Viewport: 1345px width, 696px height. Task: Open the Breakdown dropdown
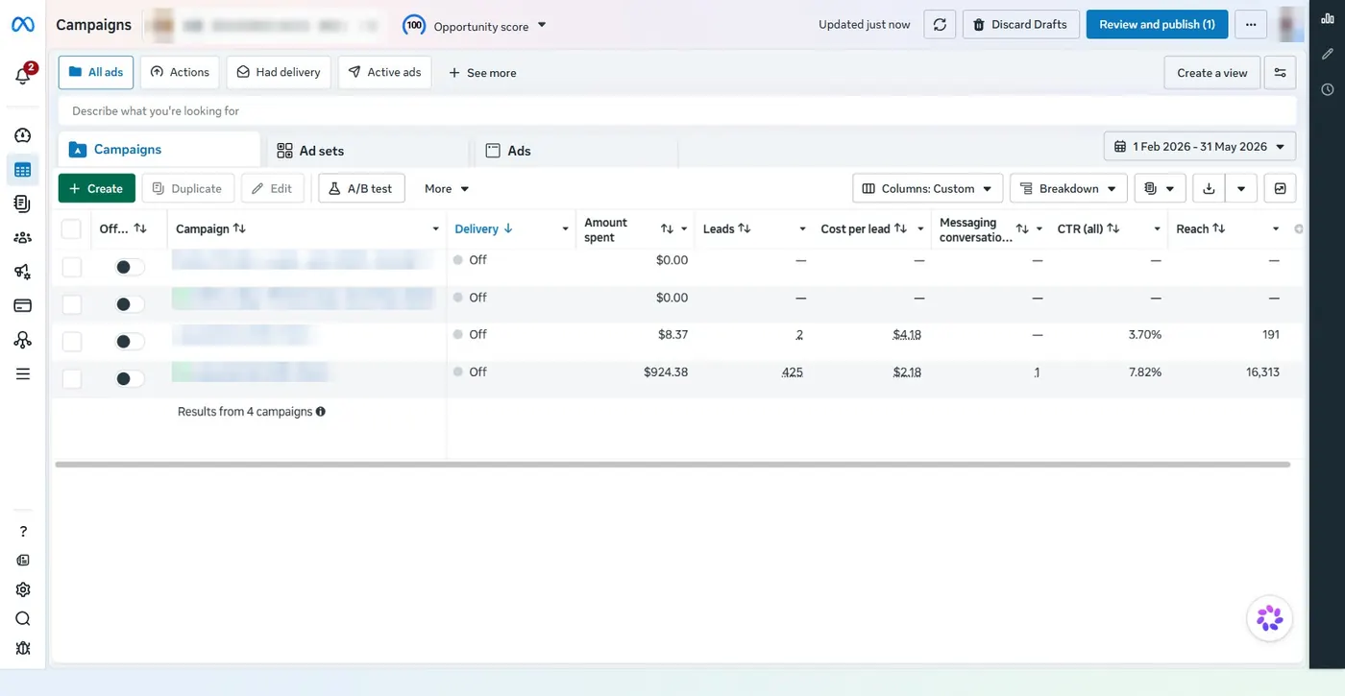1068,188
